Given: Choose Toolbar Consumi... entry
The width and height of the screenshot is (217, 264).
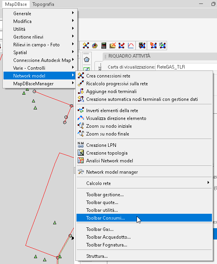Looking at the screenshot, I should pos(144,218).
